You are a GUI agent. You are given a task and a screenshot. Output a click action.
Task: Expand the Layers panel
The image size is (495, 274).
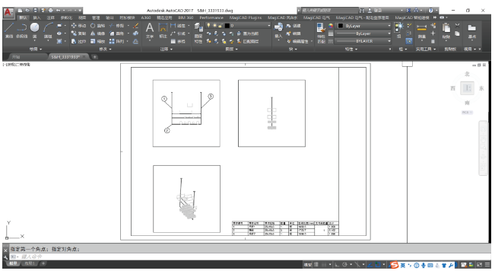231,49
